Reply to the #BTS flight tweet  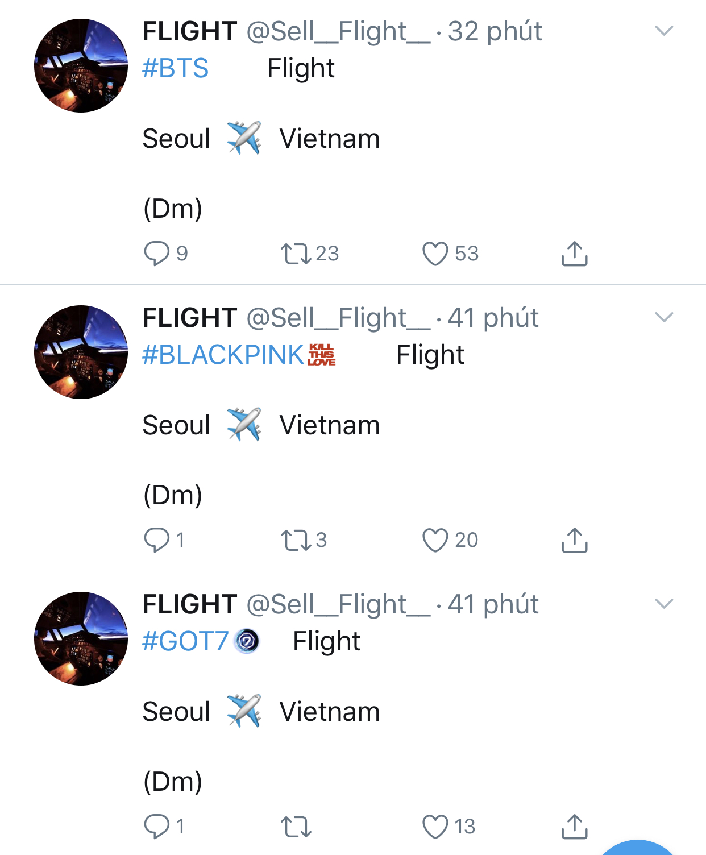[157, 254]
